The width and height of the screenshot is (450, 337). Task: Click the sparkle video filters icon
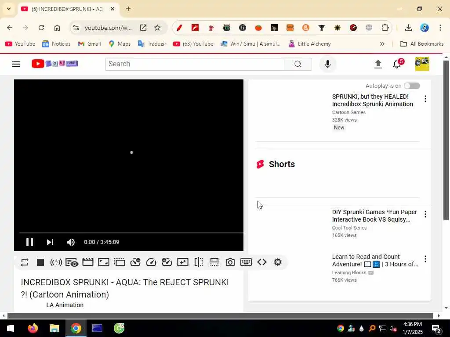[x=182, y=262]
